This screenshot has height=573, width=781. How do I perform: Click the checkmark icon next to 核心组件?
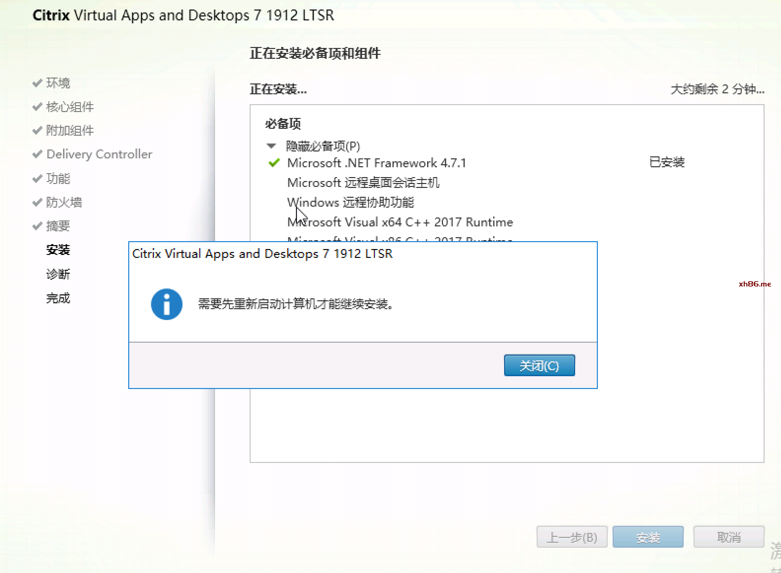37,107
